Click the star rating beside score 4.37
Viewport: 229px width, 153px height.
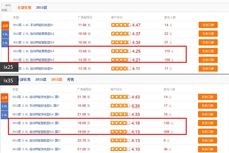click(121, 34)
